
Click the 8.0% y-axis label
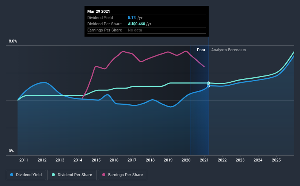tap(13, 41)
